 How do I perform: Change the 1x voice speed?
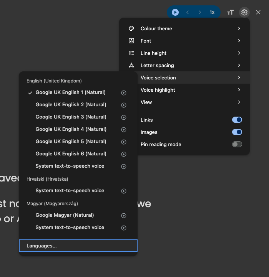coord(212,12)
